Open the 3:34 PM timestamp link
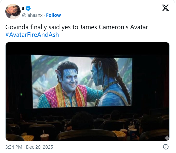This screenshot has height=153, width=176. (14, 147)
